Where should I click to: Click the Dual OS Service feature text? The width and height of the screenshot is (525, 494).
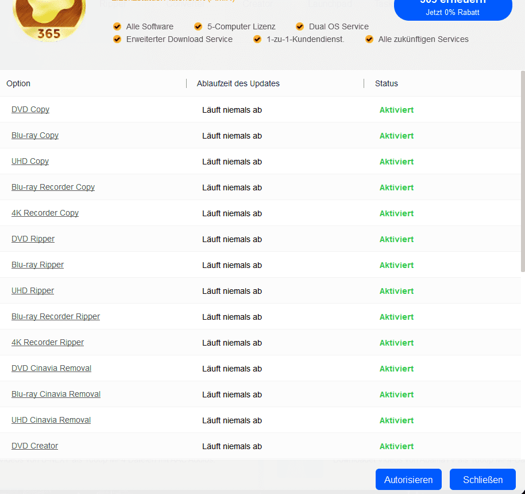[338, 26]
